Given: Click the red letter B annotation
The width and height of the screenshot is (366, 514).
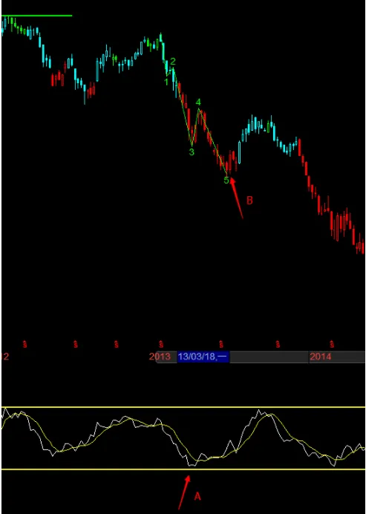Looking at the screenshot, I should [249, 201].
